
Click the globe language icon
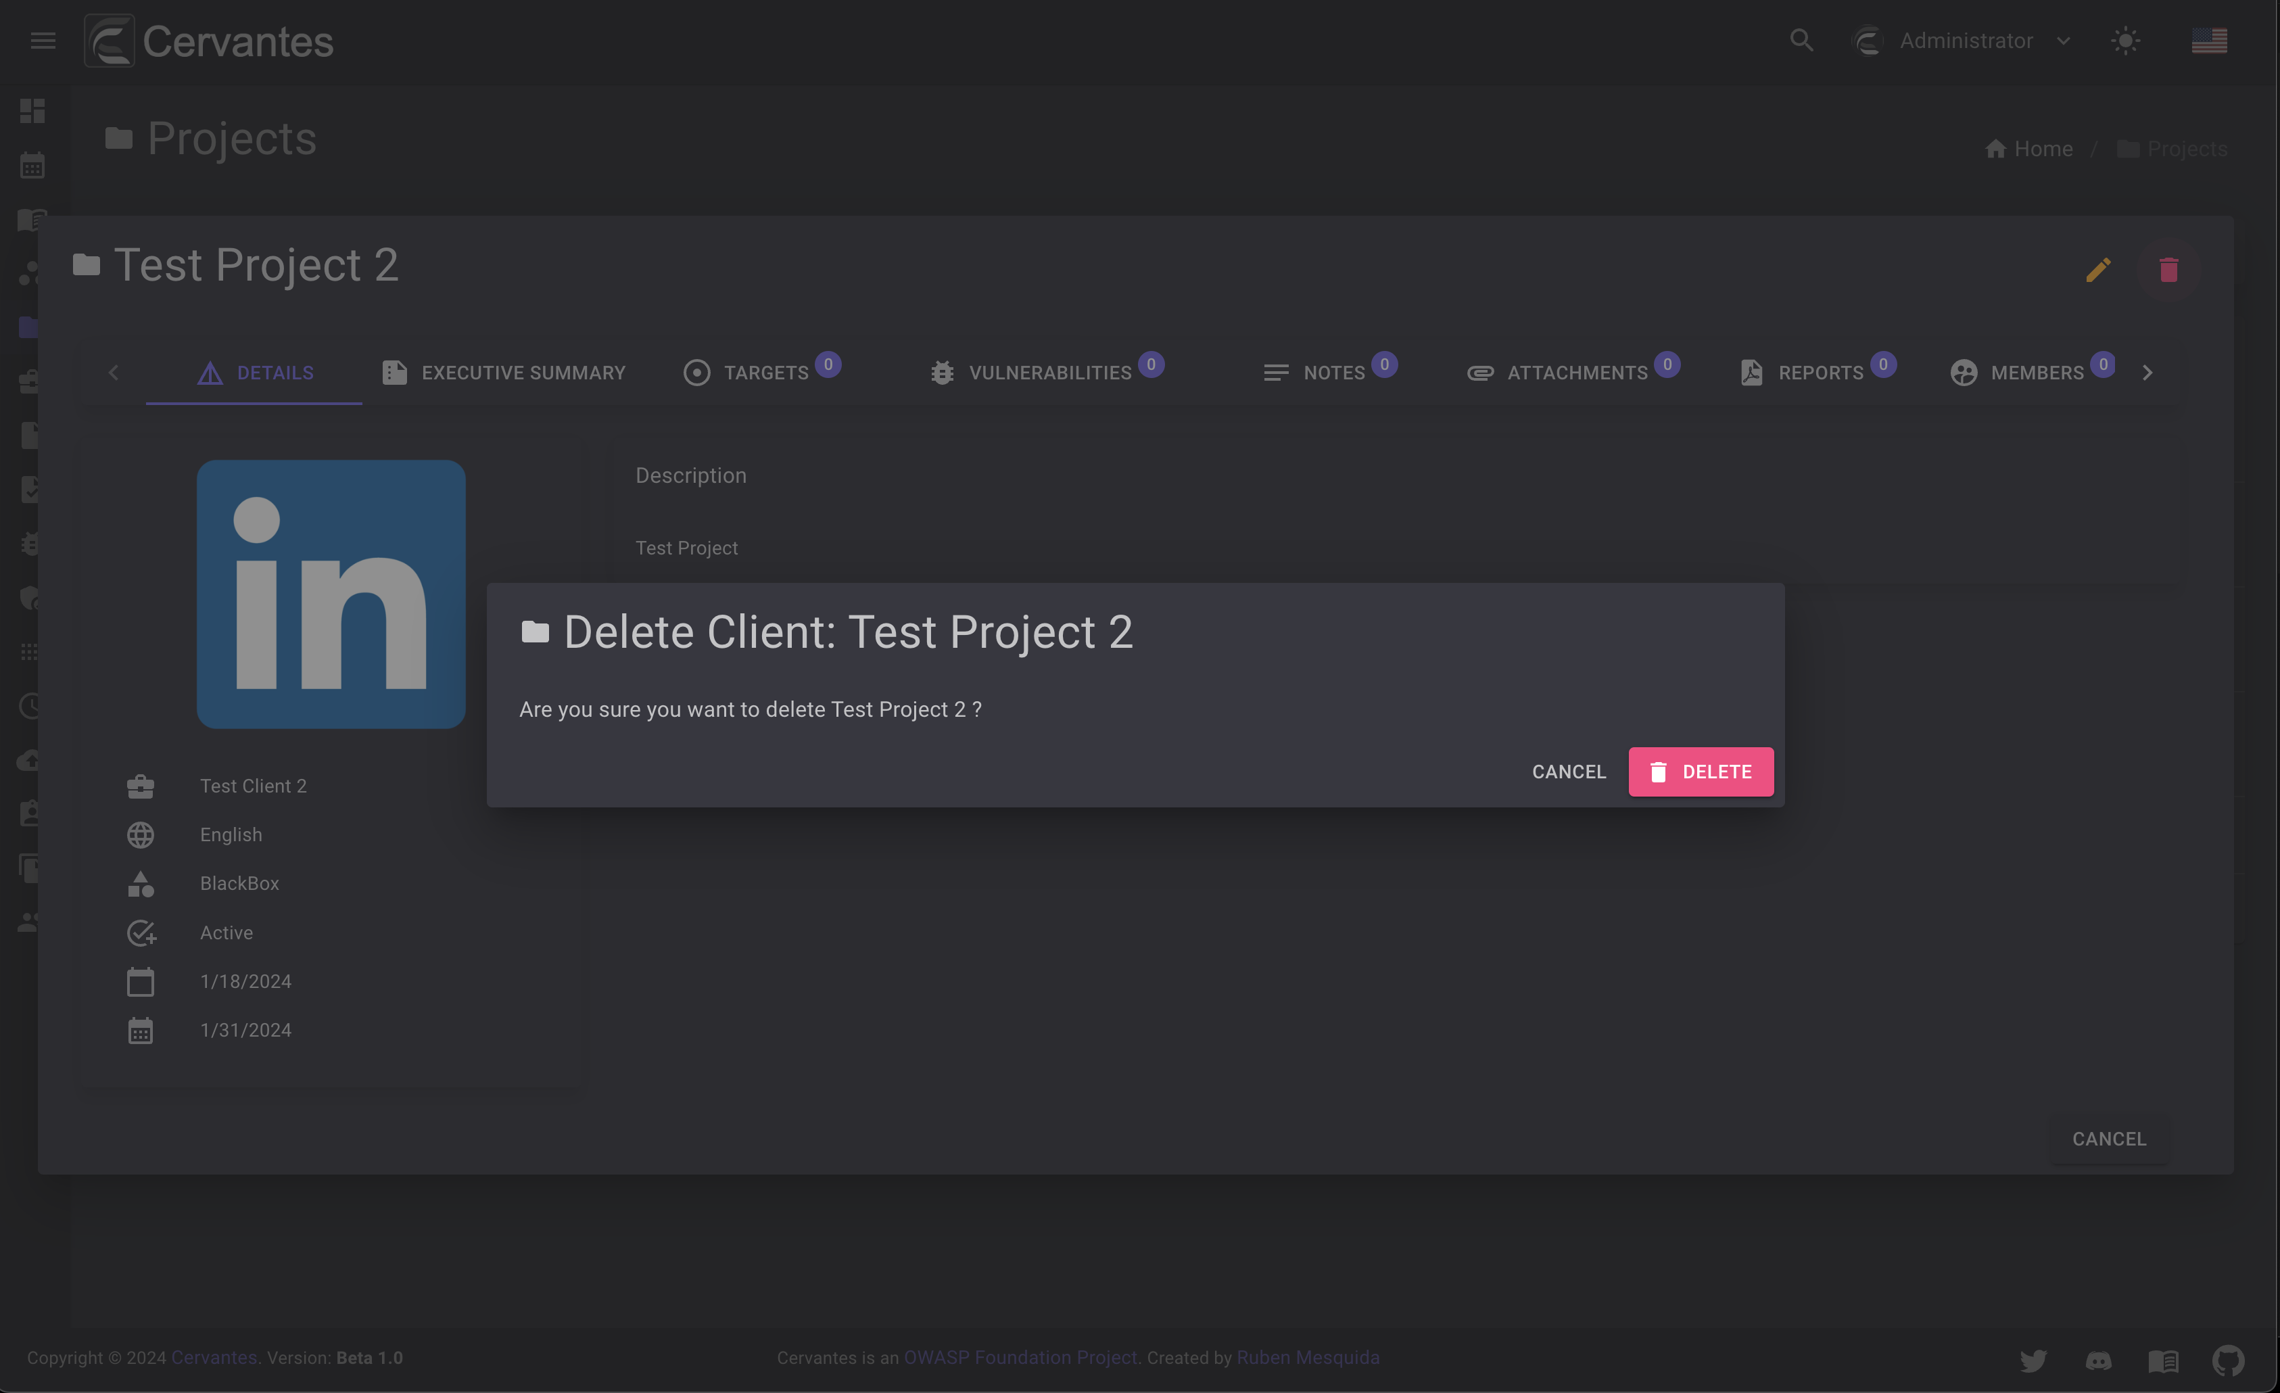click(x=141, y=835)
